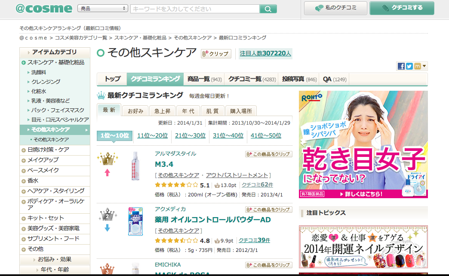Switch to トップ tab
This screenshot has width=449, height=276.
(x=112, y=79)
